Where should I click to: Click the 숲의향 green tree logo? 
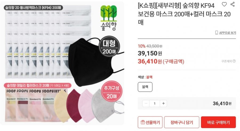pos(109,18)
